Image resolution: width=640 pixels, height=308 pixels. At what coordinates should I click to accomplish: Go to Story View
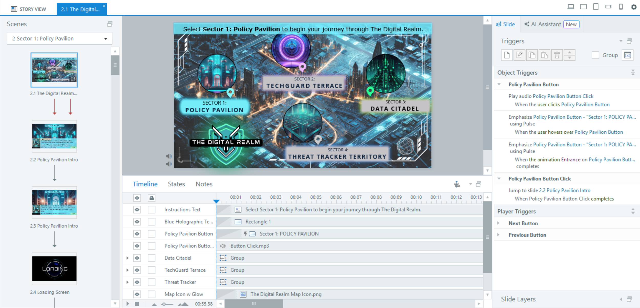28,9
